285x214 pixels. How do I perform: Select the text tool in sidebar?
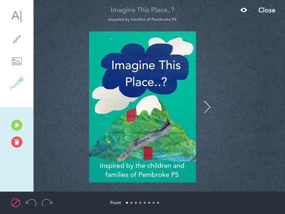coord(17,16)
